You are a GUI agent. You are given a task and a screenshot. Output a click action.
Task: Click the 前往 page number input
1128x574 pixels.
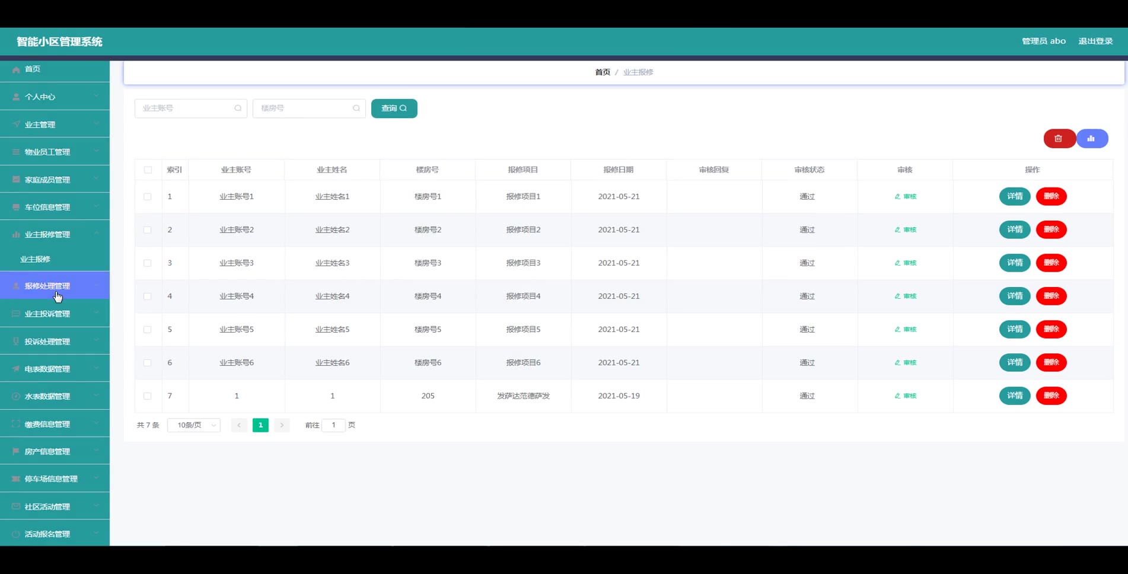[333, 425]
